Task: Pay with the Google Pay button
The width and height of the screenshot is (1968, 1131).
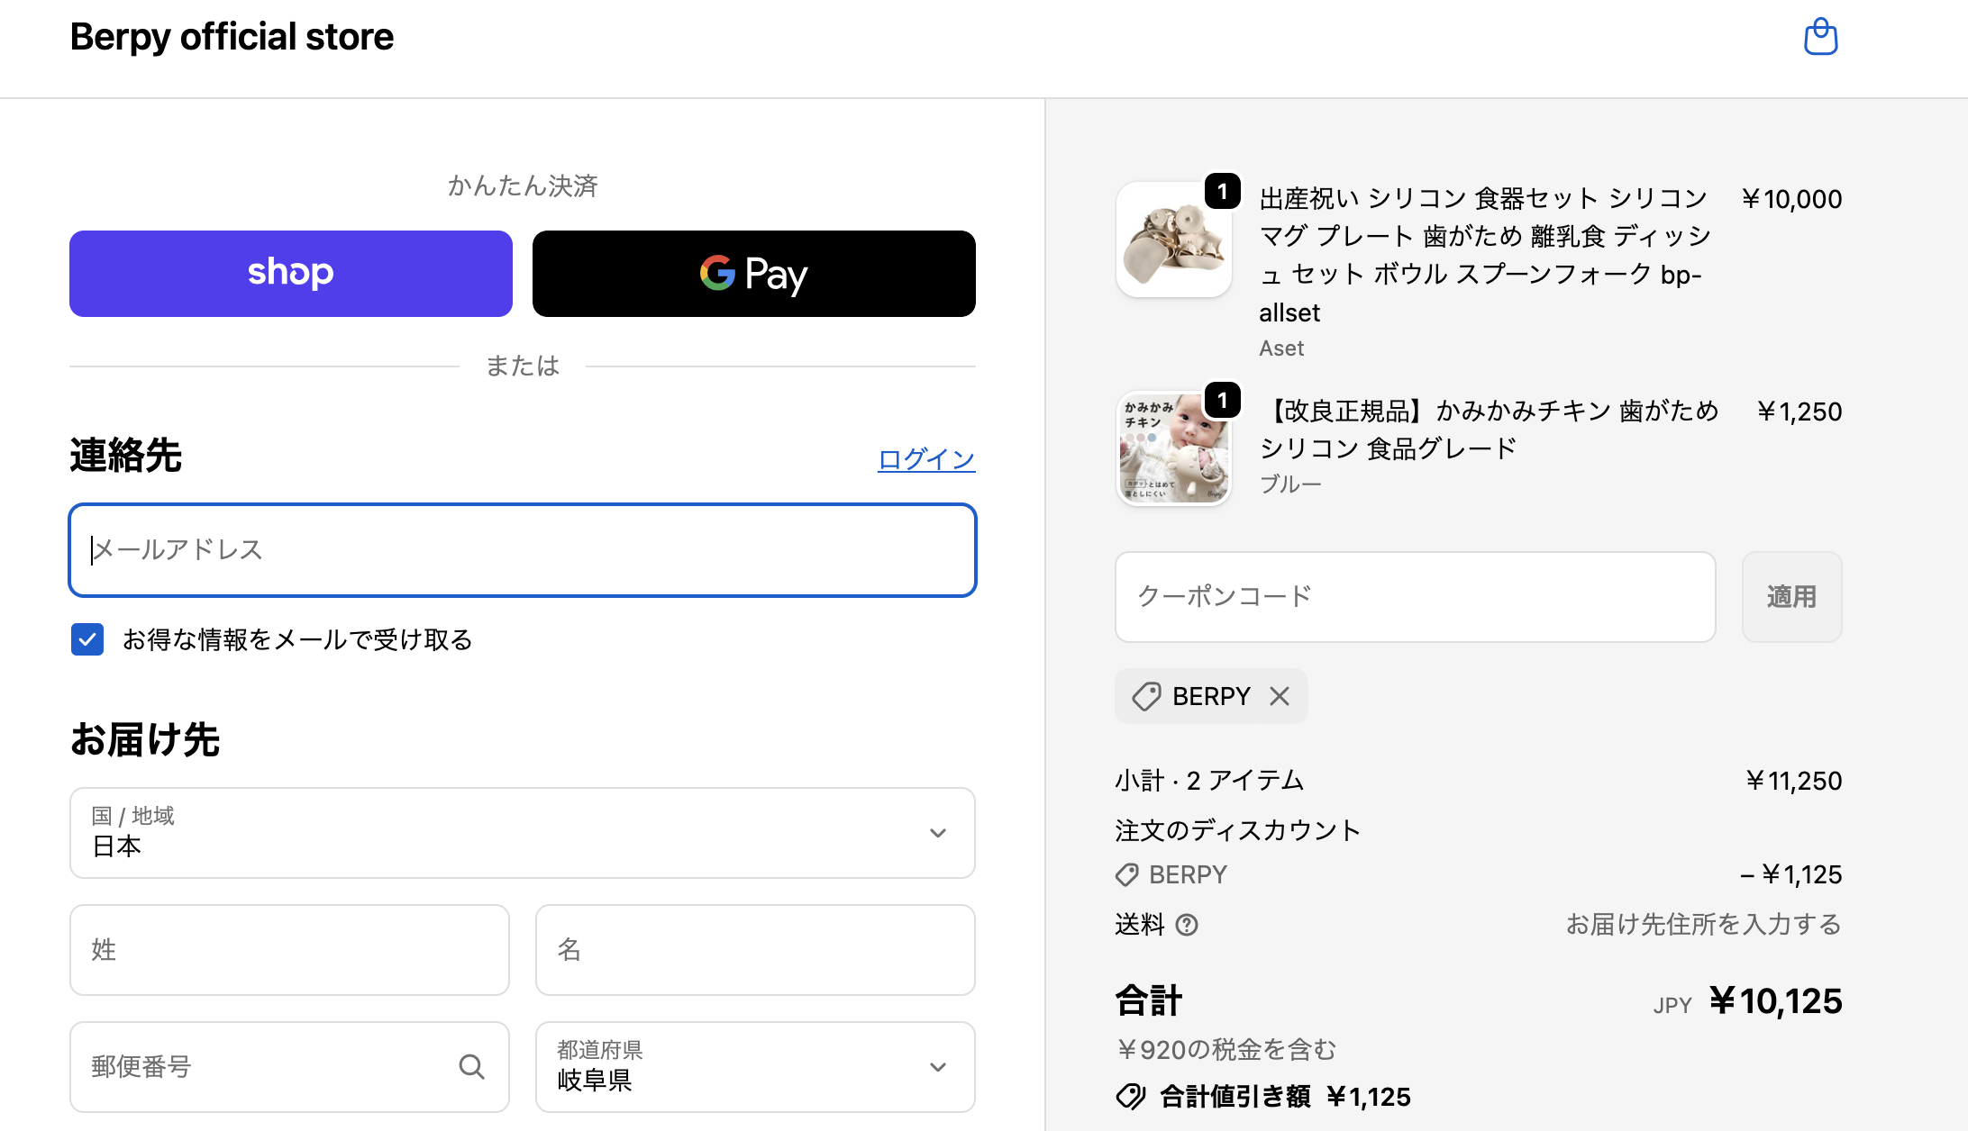Action: pyautogui.click(x=753, y=274)
